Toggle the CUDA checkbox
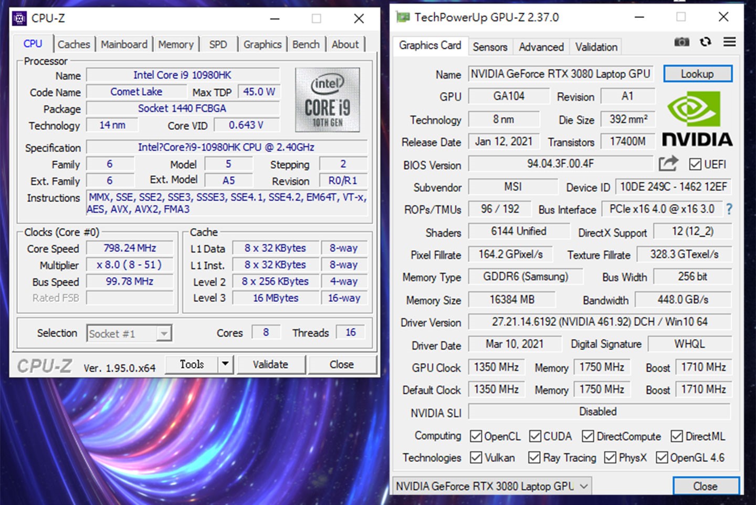 (x=535, y=436)
